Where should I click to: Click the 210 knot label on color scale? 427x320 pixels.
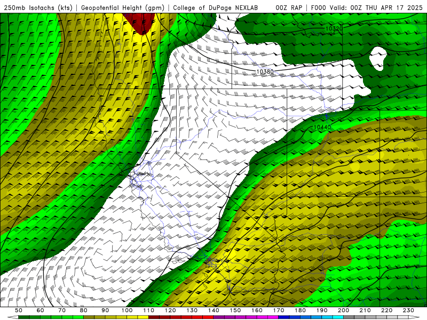tap(365, 310)
